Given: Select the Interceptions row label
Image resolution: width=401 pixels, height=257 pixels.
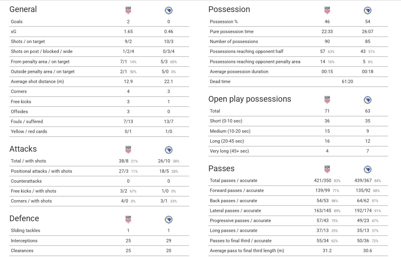Looking at the screenshot, I should point(24,241).
